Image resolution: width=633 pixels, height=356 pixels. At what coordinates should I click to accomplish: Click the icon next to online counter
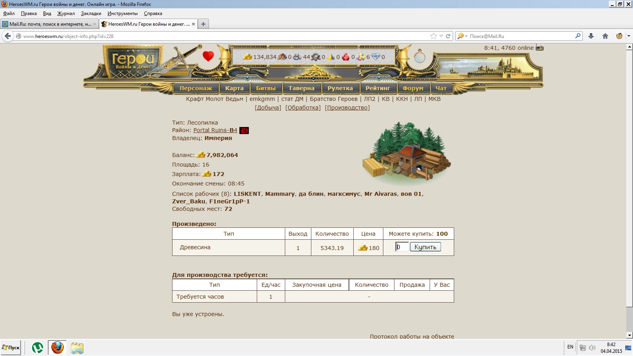540,48
